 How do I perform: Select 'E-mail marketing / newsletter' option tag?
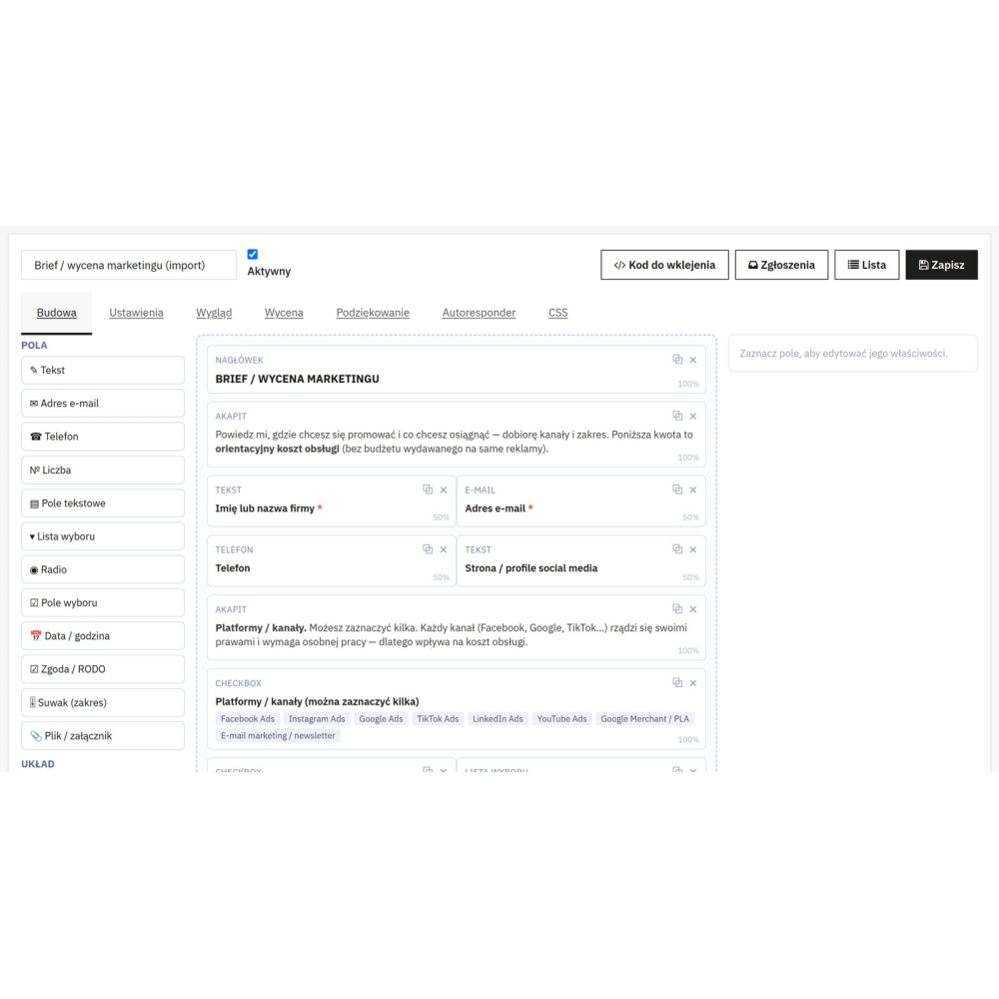(x=278, y=735)
